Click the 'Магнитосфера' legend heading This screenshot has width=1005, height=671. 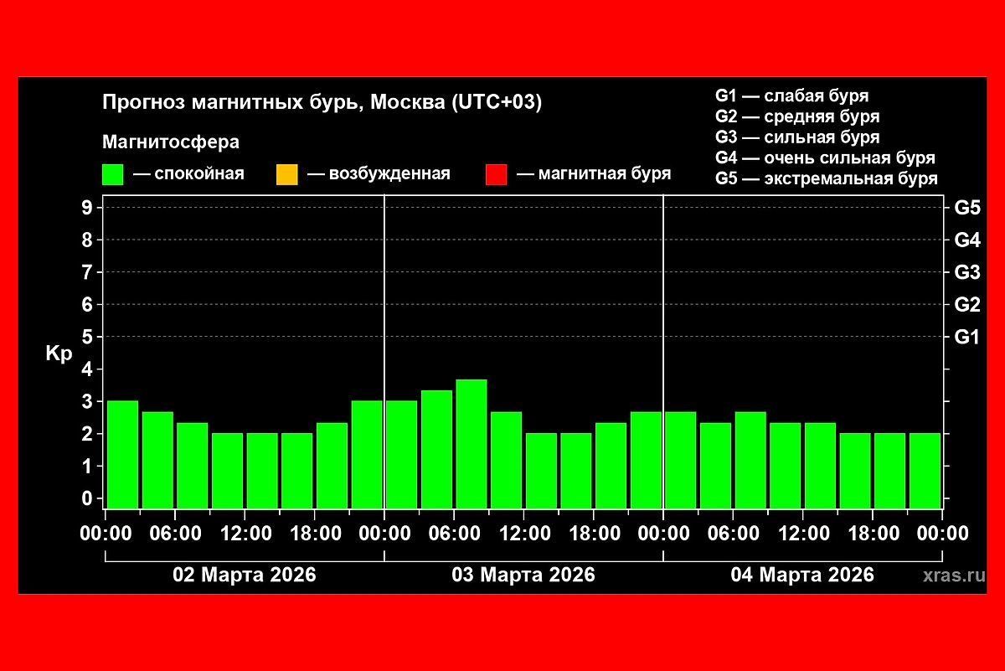pyautogui.click(x=171, y=142)
